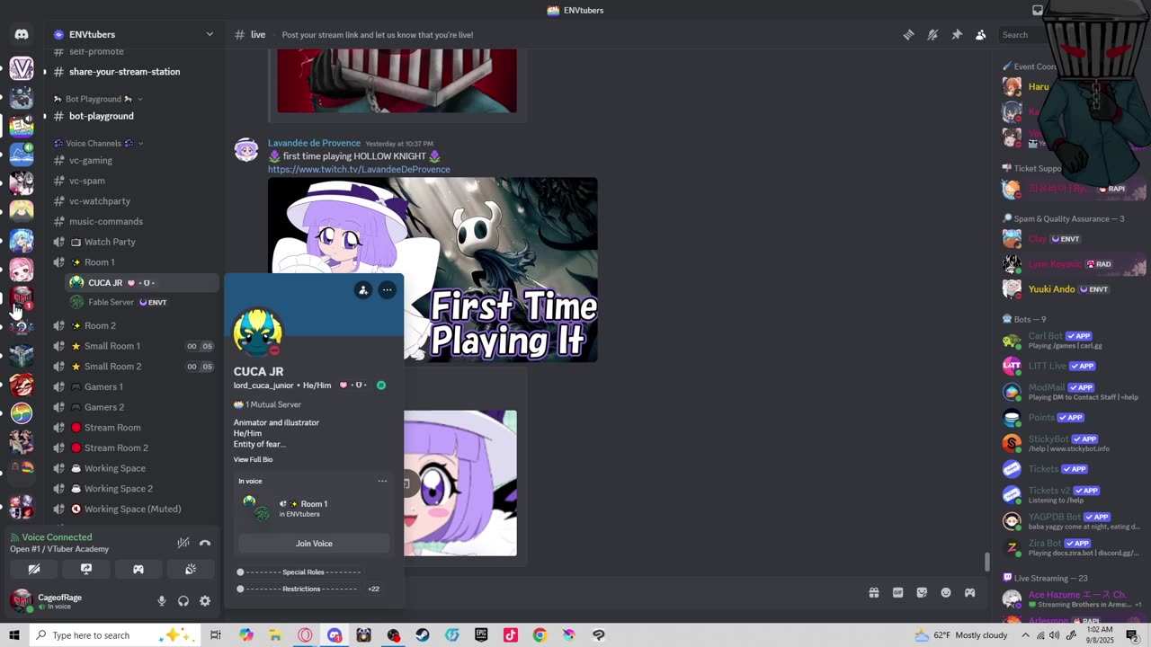Open 1 Mutual Server link
This screenshot has width=1151, height=647.
[x=267, y=405]
